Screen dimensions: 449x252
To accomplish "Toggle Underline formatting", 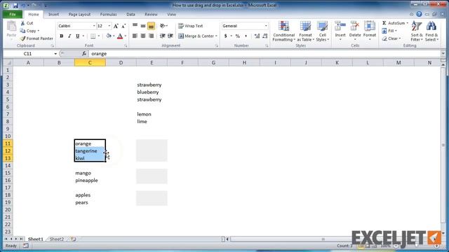I will pyautogui.click(x=77, y=36).
